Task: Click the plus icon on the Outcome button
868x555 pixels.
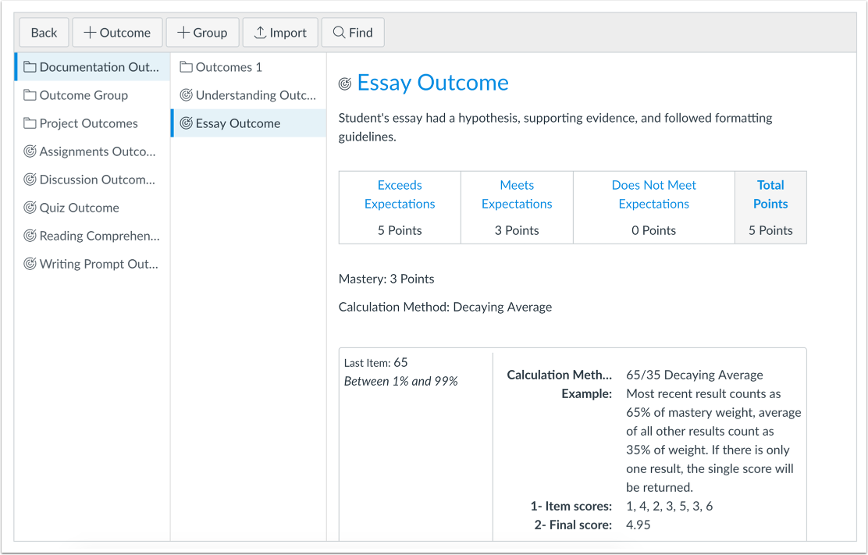Action: [x=88, y=32]
